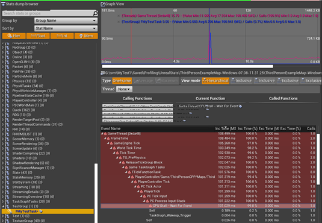Click the stats tree vertical scrollbar
322x223 pixels.
[96, 193]
